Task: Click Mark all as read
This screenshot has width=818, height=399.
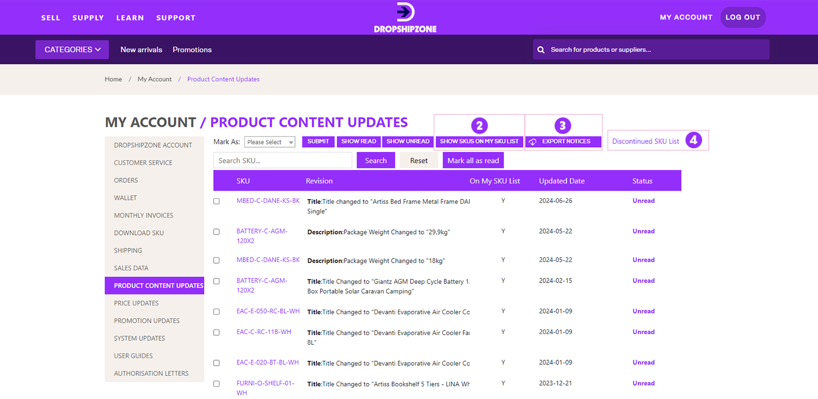Action: pyautogui.click(x=473, y=160)
